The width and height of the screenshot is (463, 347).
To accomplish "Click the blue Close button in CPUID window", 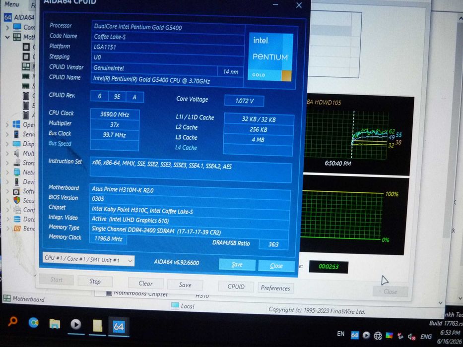I will [276, 266].
